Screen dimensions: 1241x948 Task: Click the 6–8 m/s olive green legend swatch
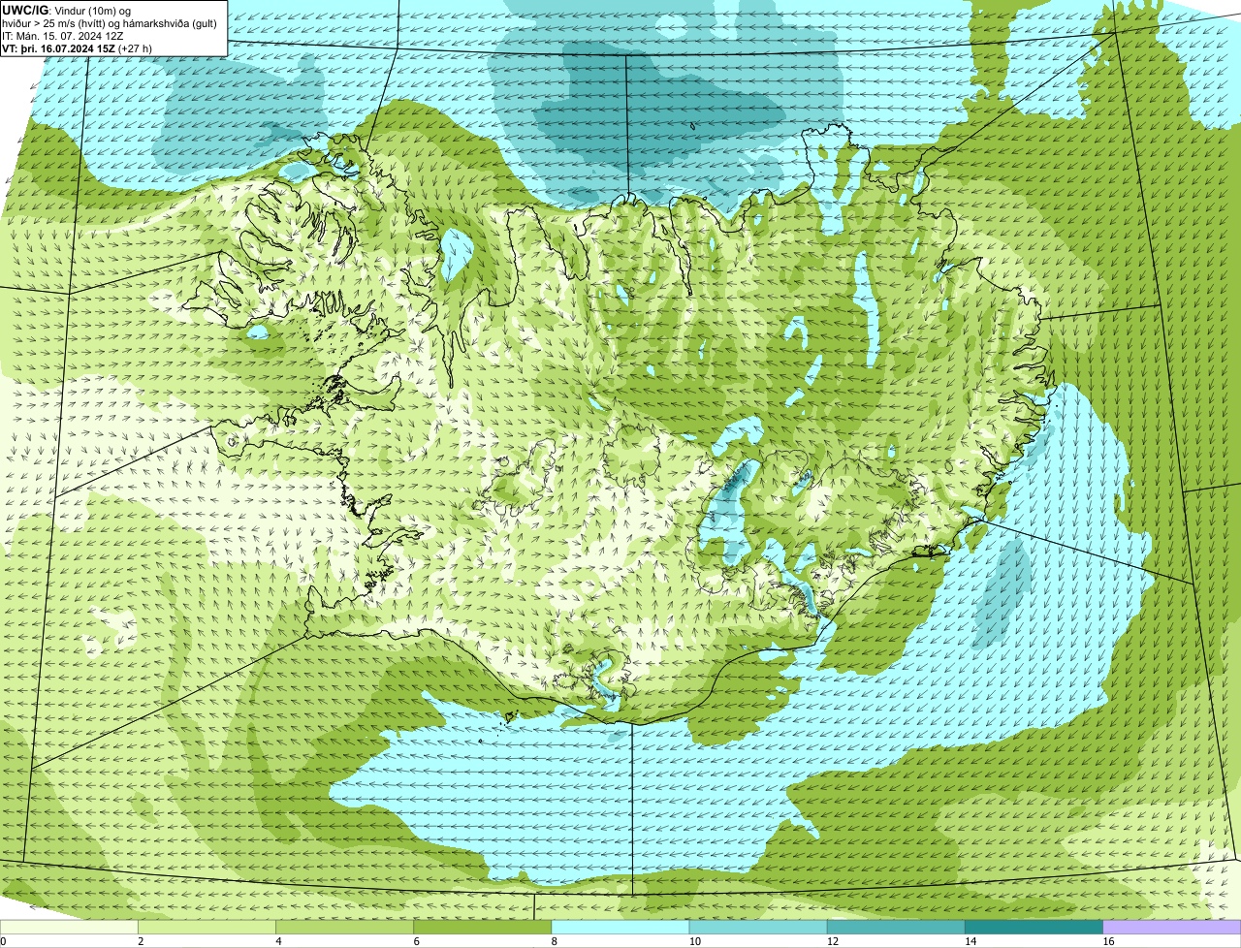click(483, 928)
